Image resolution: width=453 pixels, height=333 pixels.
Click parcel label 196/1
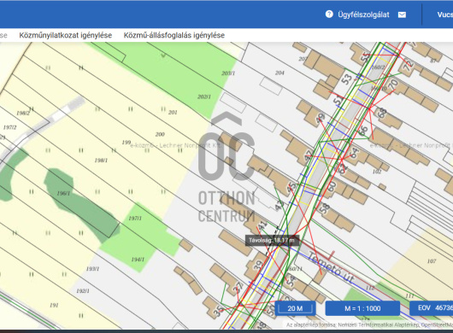point(63,193)
